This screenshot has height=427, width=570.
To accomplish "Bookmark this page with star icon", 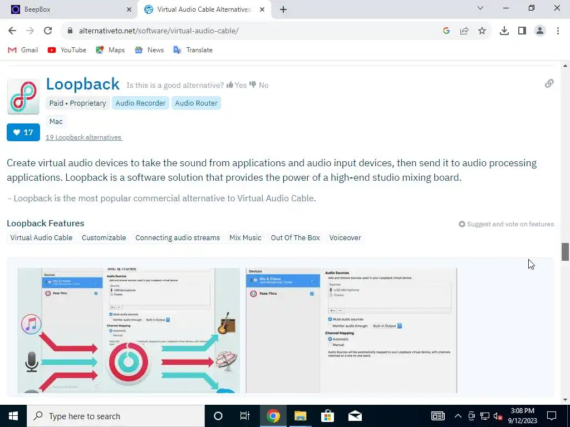I will tap(482, 31).
